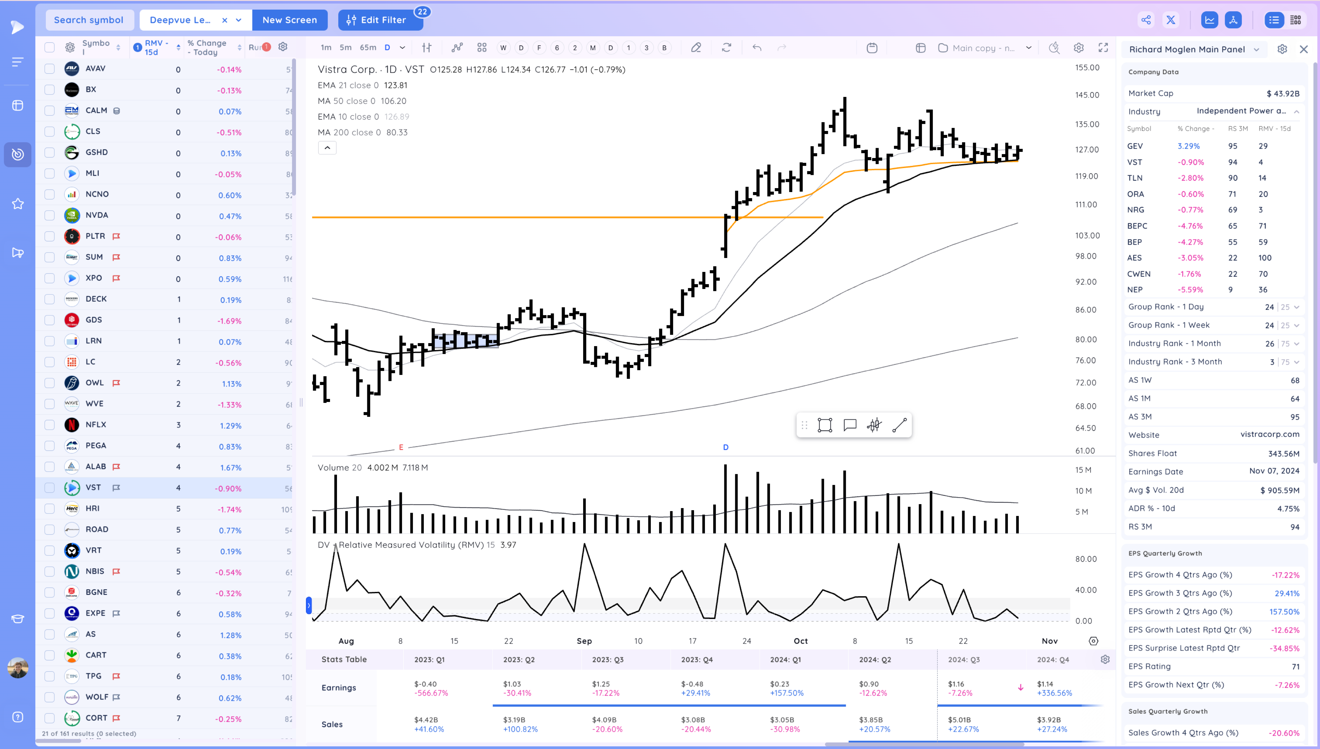The width and height of the screenshot is (1320, 749).
Task: Click the fullscreen chart icon
Action: point(1103,48)
